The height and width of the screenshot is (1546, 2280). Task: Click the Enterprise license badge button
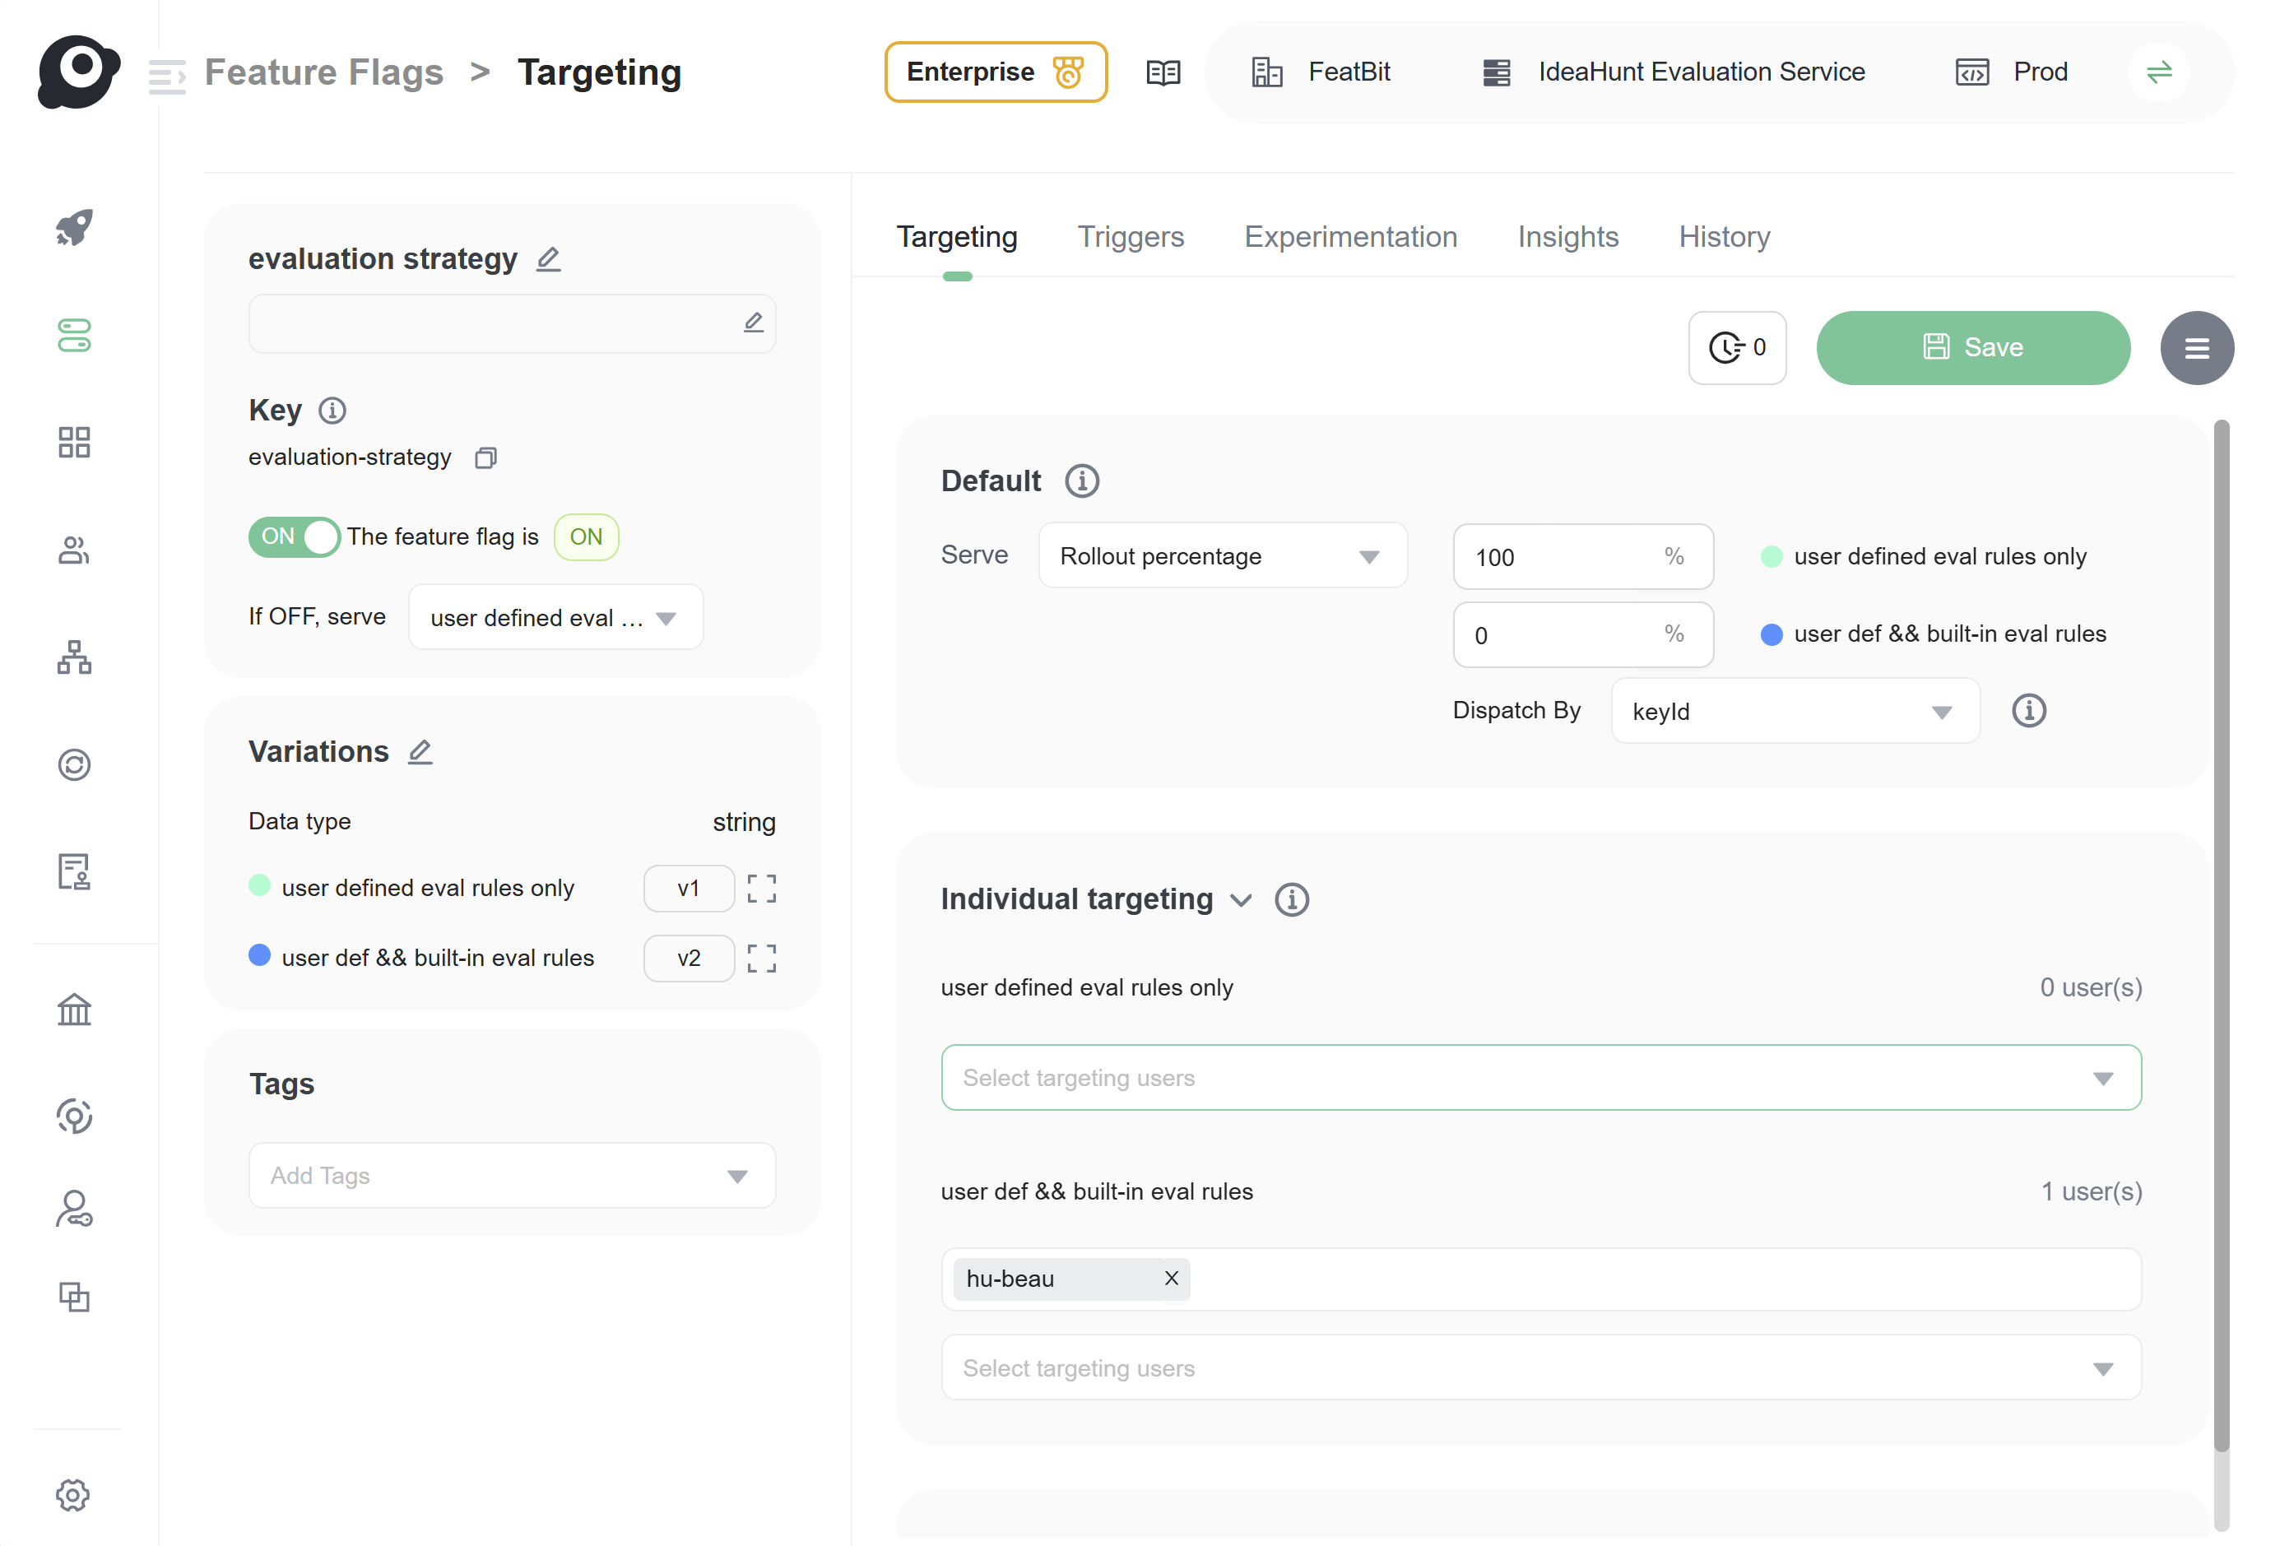click(995, 72)
